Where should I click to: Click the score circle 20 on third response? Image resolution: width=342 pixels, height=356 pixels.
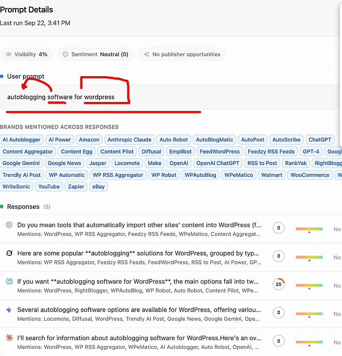point(278,284)
